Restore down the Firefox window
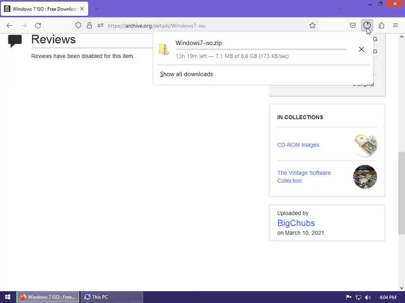This screenshot has height=303, width=405. (380, 4)
